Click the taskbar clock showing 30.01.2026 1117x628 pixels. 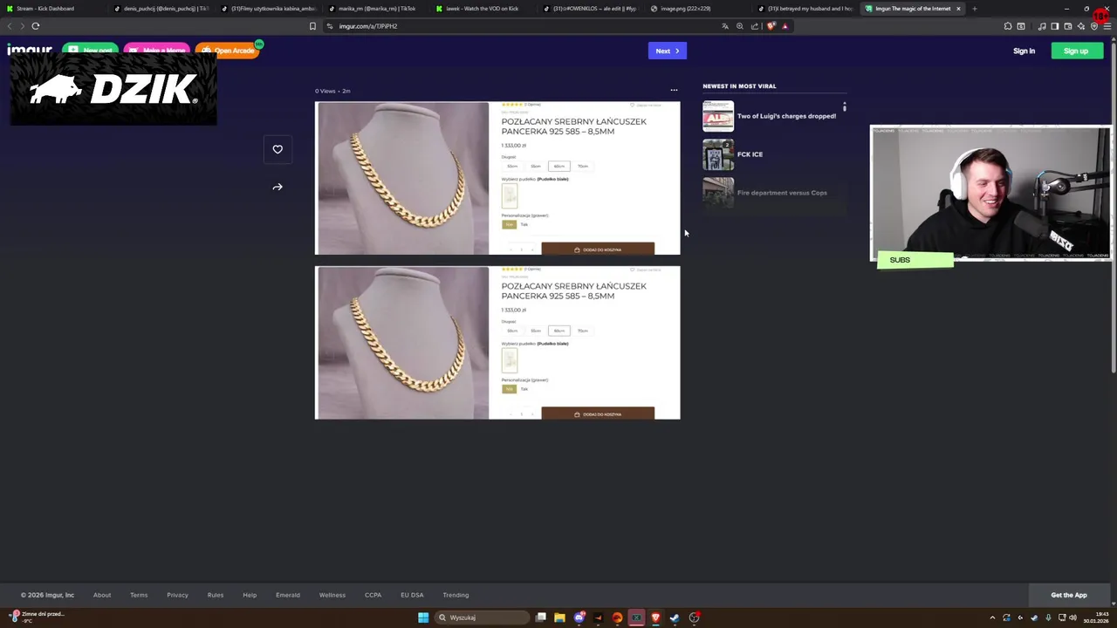(1095, 618)
